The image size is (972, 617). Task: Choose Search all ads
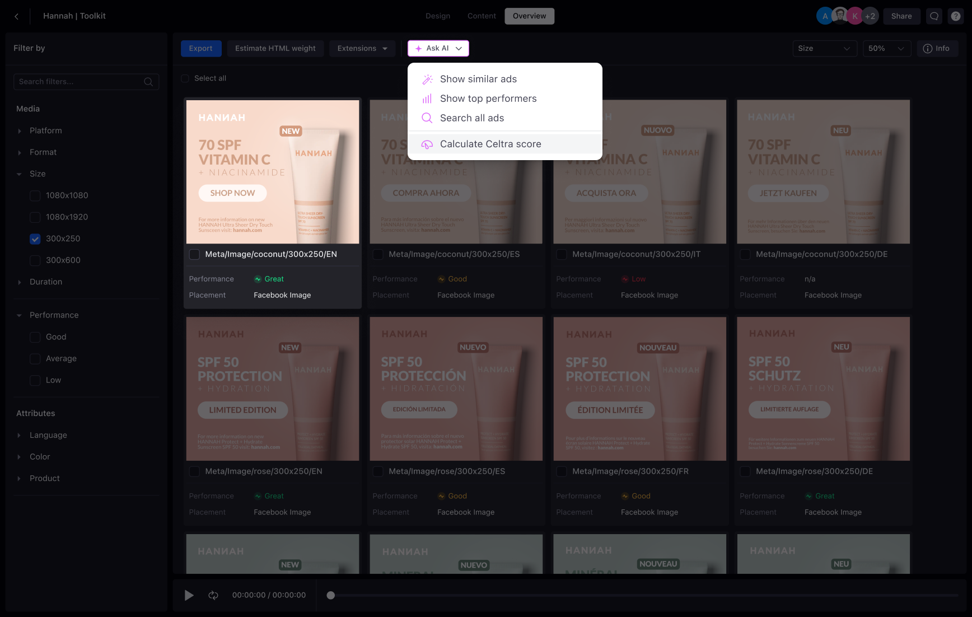tap(505, 118)
